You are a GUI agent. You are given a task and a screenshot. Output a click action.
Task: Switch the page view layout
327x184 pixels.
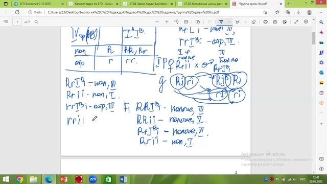198,21
